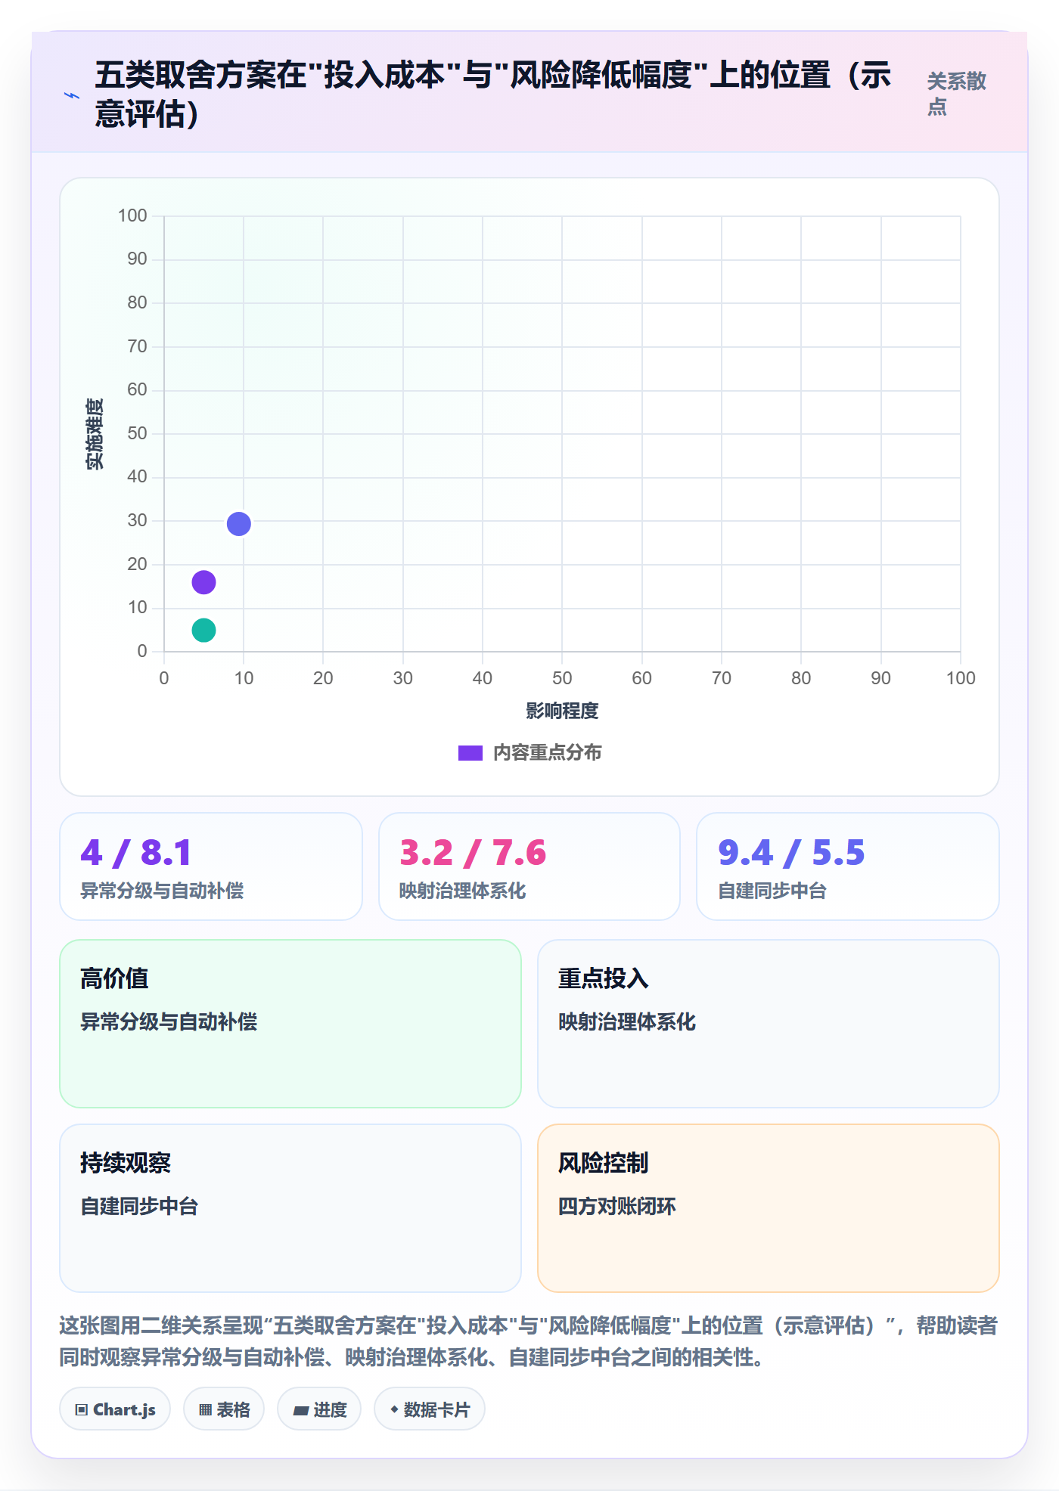Click the blue scatter point near 30
This screenshot has height=1491, width=1059.
239,523
